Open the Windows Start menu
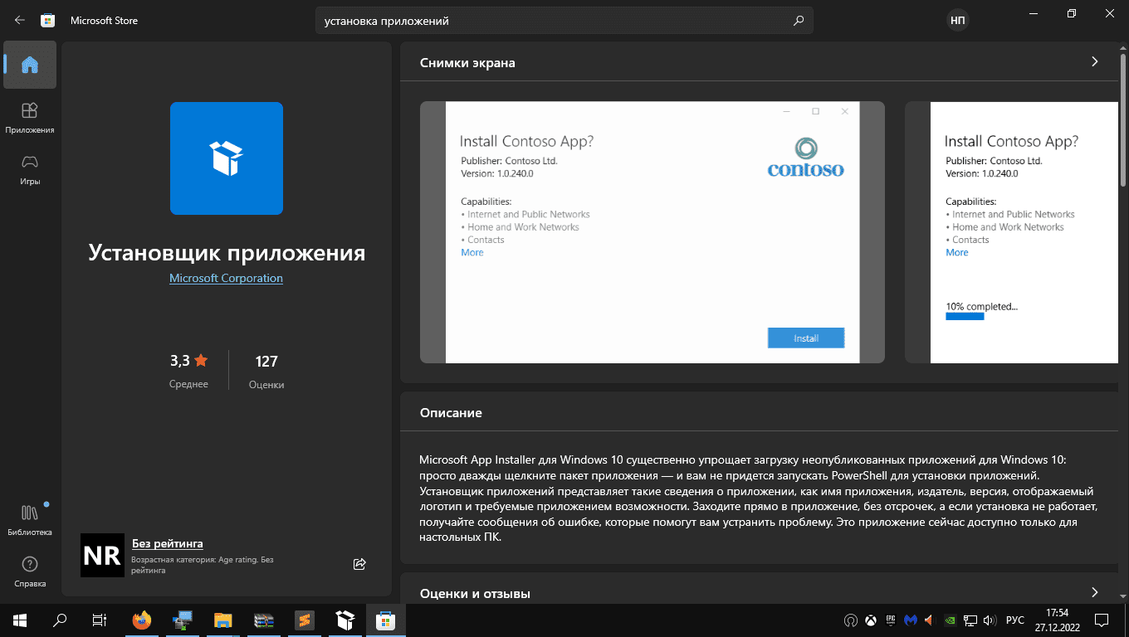The width and height of the screenshot is (1129, 637). pyautogui.click(x=20, y=620)
